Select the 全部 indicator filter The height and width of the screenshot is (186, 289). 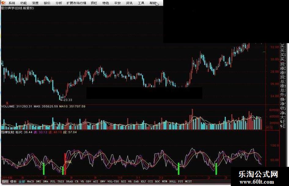[x=22, y=181]
